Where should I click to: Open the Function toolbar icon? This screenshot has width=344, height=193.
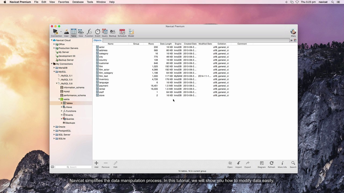tap(89, 33)
